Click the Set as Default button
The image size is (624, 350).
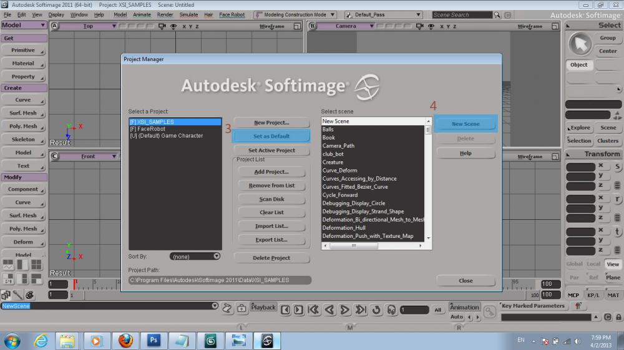pyautogui.click(x=271, y=136)
